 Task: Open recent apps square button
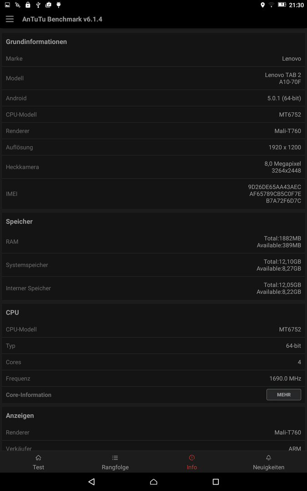point(216,481)
